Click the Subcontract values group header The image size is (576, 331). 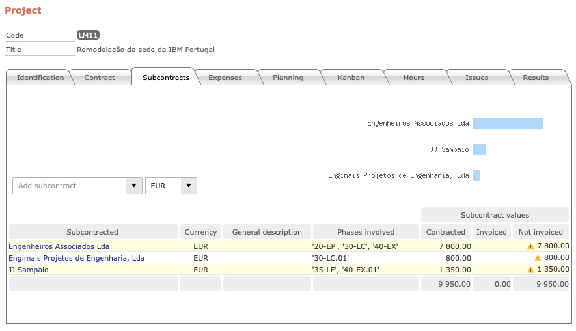(x=495, y=215)
